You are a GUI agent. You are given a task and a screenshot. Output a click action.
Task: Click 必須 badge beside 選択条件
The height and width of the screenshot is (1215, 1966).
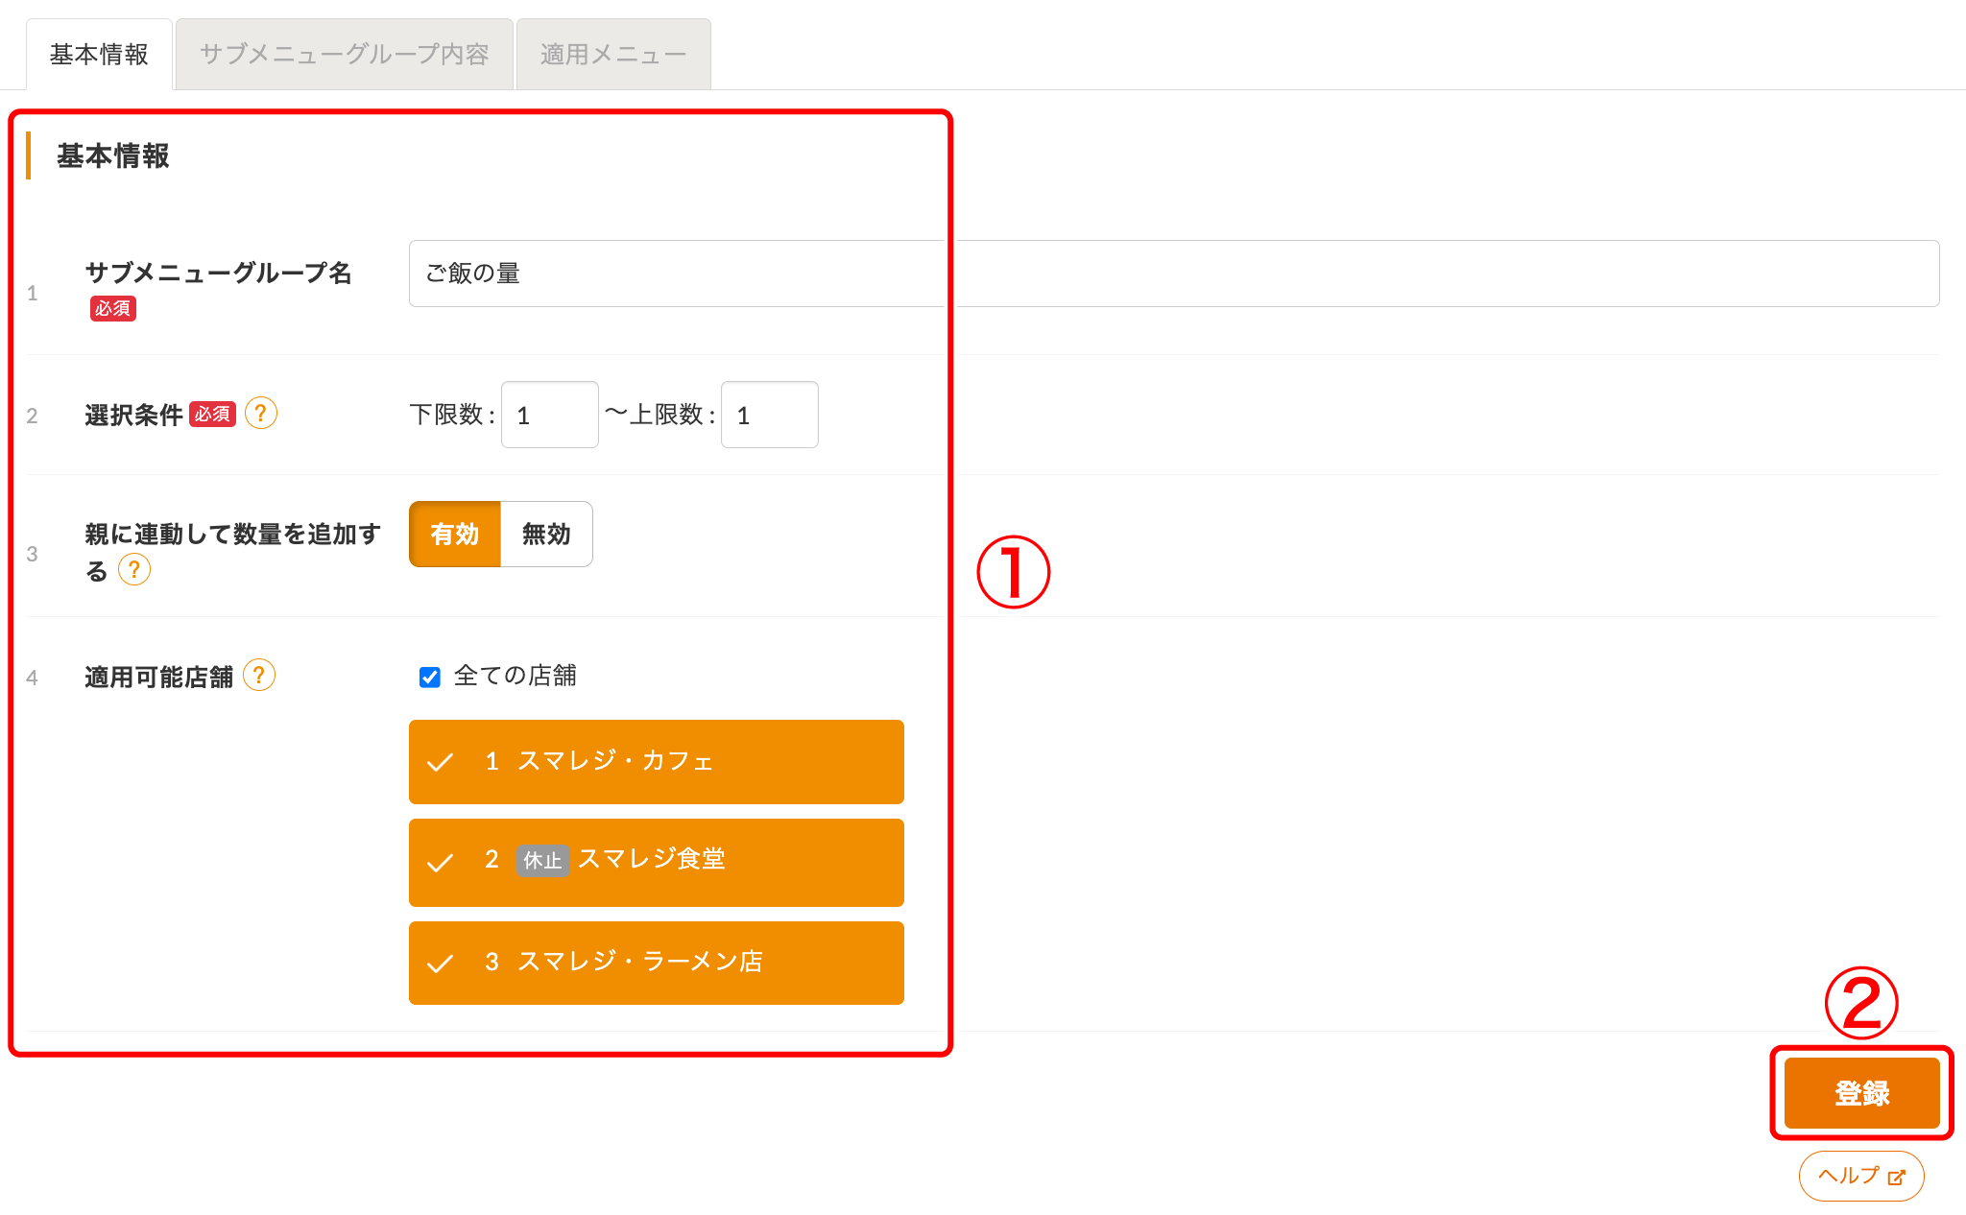click(x=212, y=414)
